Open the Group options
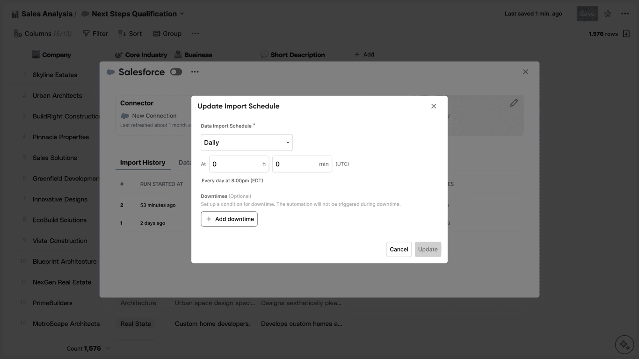The width and height of the screenshot is (639, 359). (167, 34)
